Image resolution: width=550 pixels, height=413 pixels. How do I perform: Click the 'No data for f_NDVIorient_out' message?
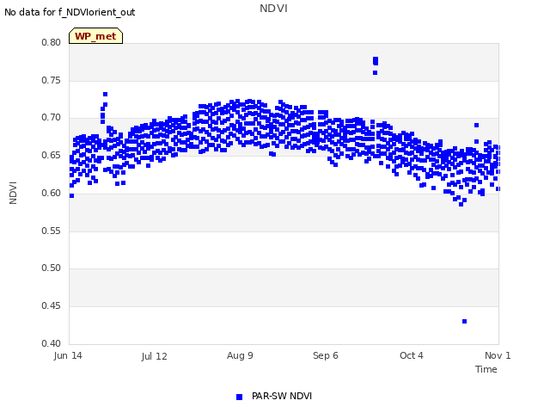click(x=70, y=12)
